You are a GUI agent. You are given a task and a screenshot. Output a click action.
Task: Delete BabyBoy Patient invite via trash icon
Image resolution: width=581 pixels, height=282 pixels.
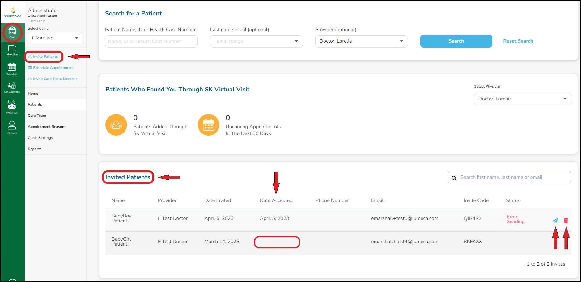(x=566, y=221)
